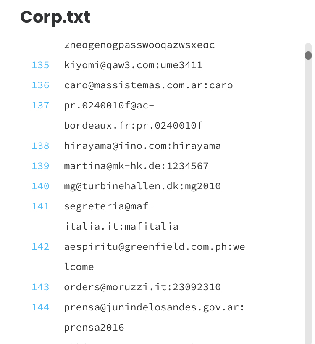Click line number 136 in the gutter
The width and height of the screenshot is (315, 344).
coord(40,85)
